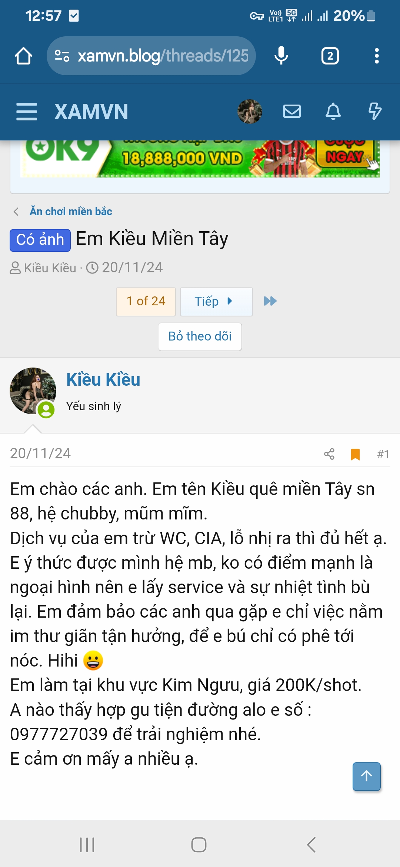Open the notifications bell icon

click(x=333, y=111)
